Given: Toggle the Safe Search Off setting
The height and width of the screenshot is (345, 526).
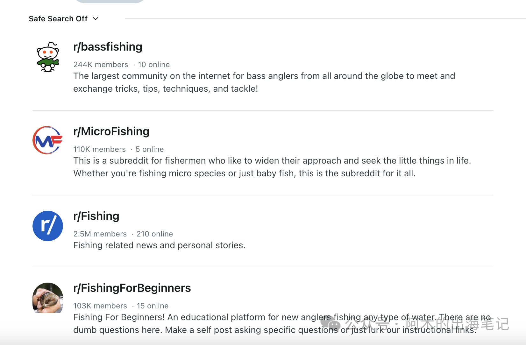Looking at the screenshot, I should tap(58, 19).
